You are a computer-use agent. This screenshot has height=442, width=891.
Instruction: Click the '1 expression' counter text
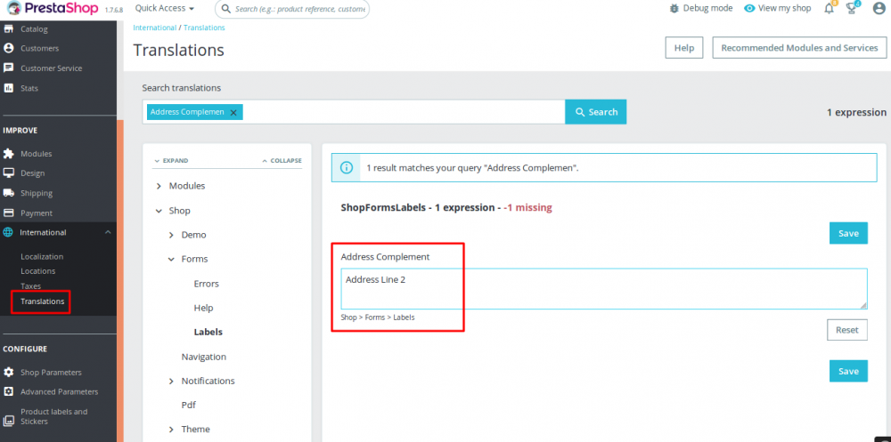(856, 112)
